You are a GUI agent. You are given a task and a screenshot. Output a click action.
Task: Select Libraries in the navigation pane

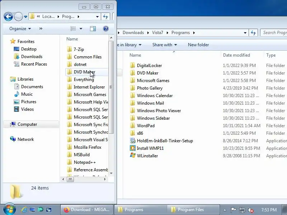[x=25, y=79]
